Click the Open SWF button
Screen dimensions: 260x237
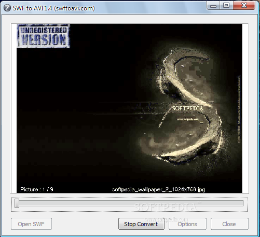click(31, 224)
